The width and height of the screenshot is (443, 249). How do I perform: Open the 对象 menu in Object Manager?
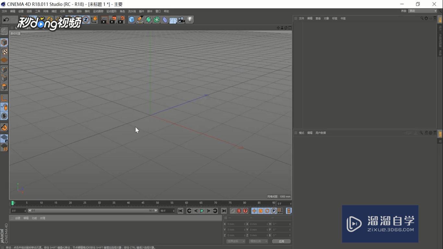point(326,18)
